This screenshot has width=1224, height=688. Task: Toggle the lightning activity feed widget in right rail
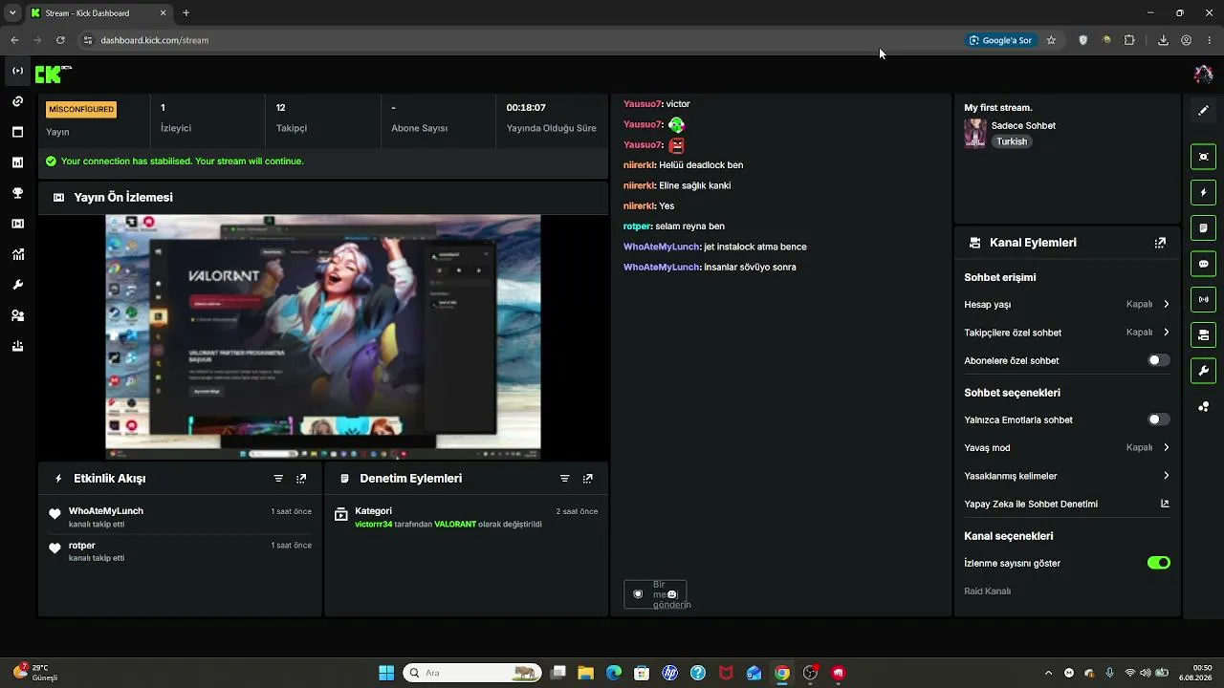[1203, 192]
